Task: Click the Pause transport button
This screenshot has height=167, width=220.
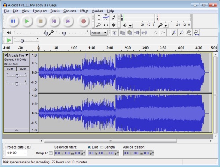Action: 13,21
